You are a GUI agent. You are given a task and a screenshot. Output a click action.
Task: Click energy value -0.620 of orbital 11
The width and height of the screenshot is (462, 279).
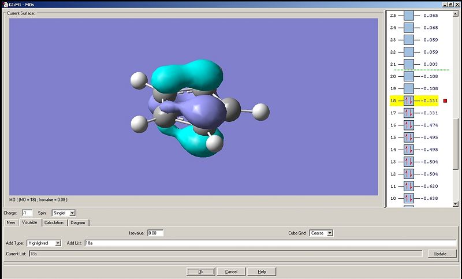[x=429, y=186]
